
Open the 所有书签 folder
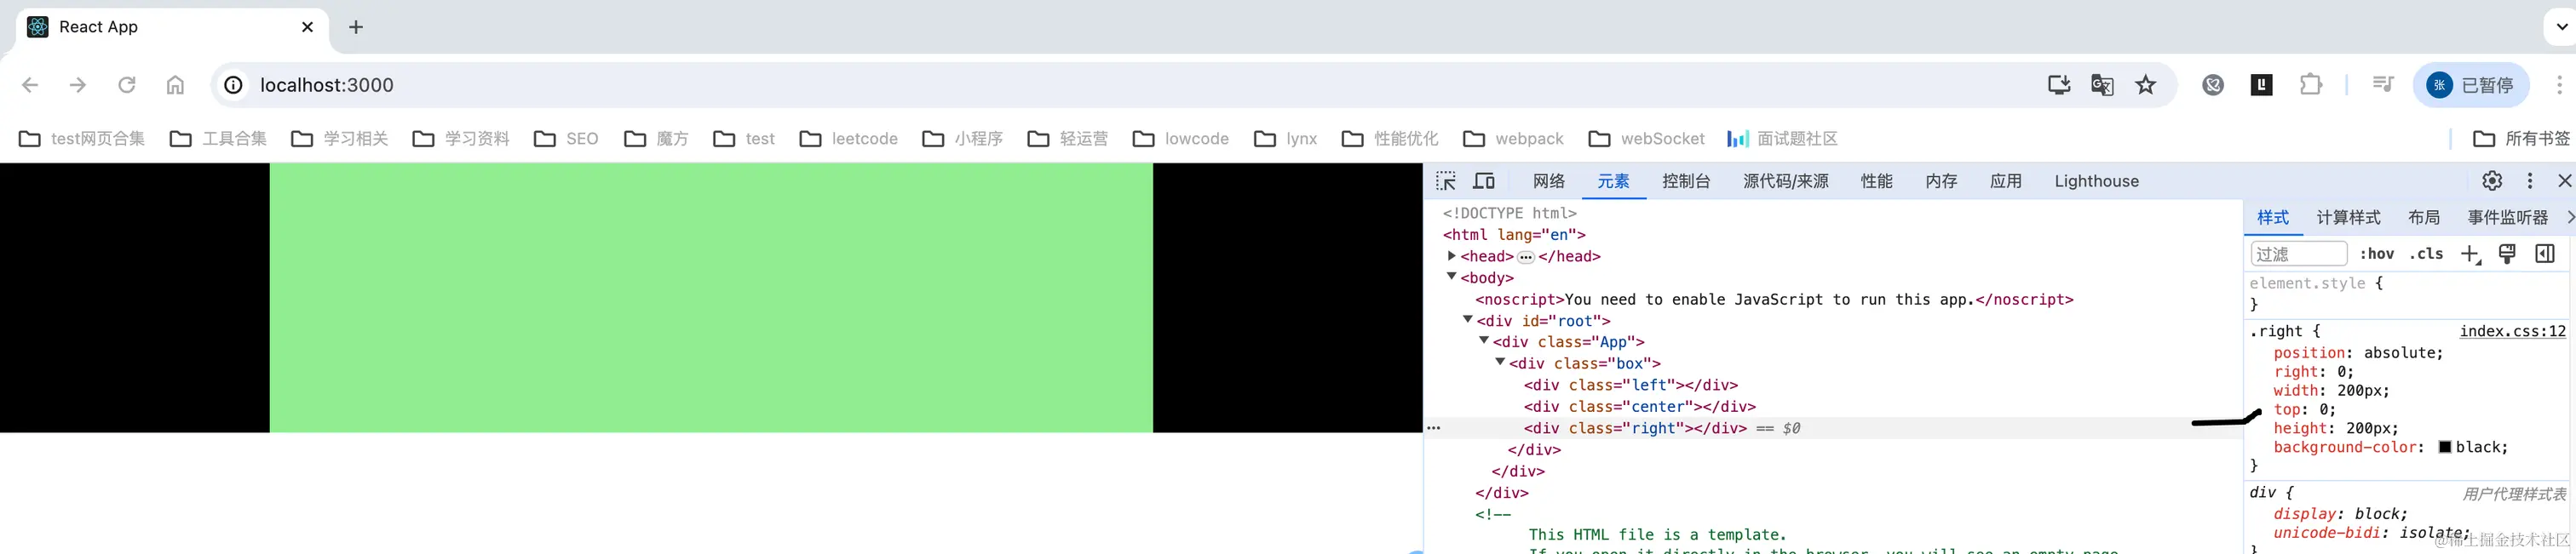(2521, 139)
